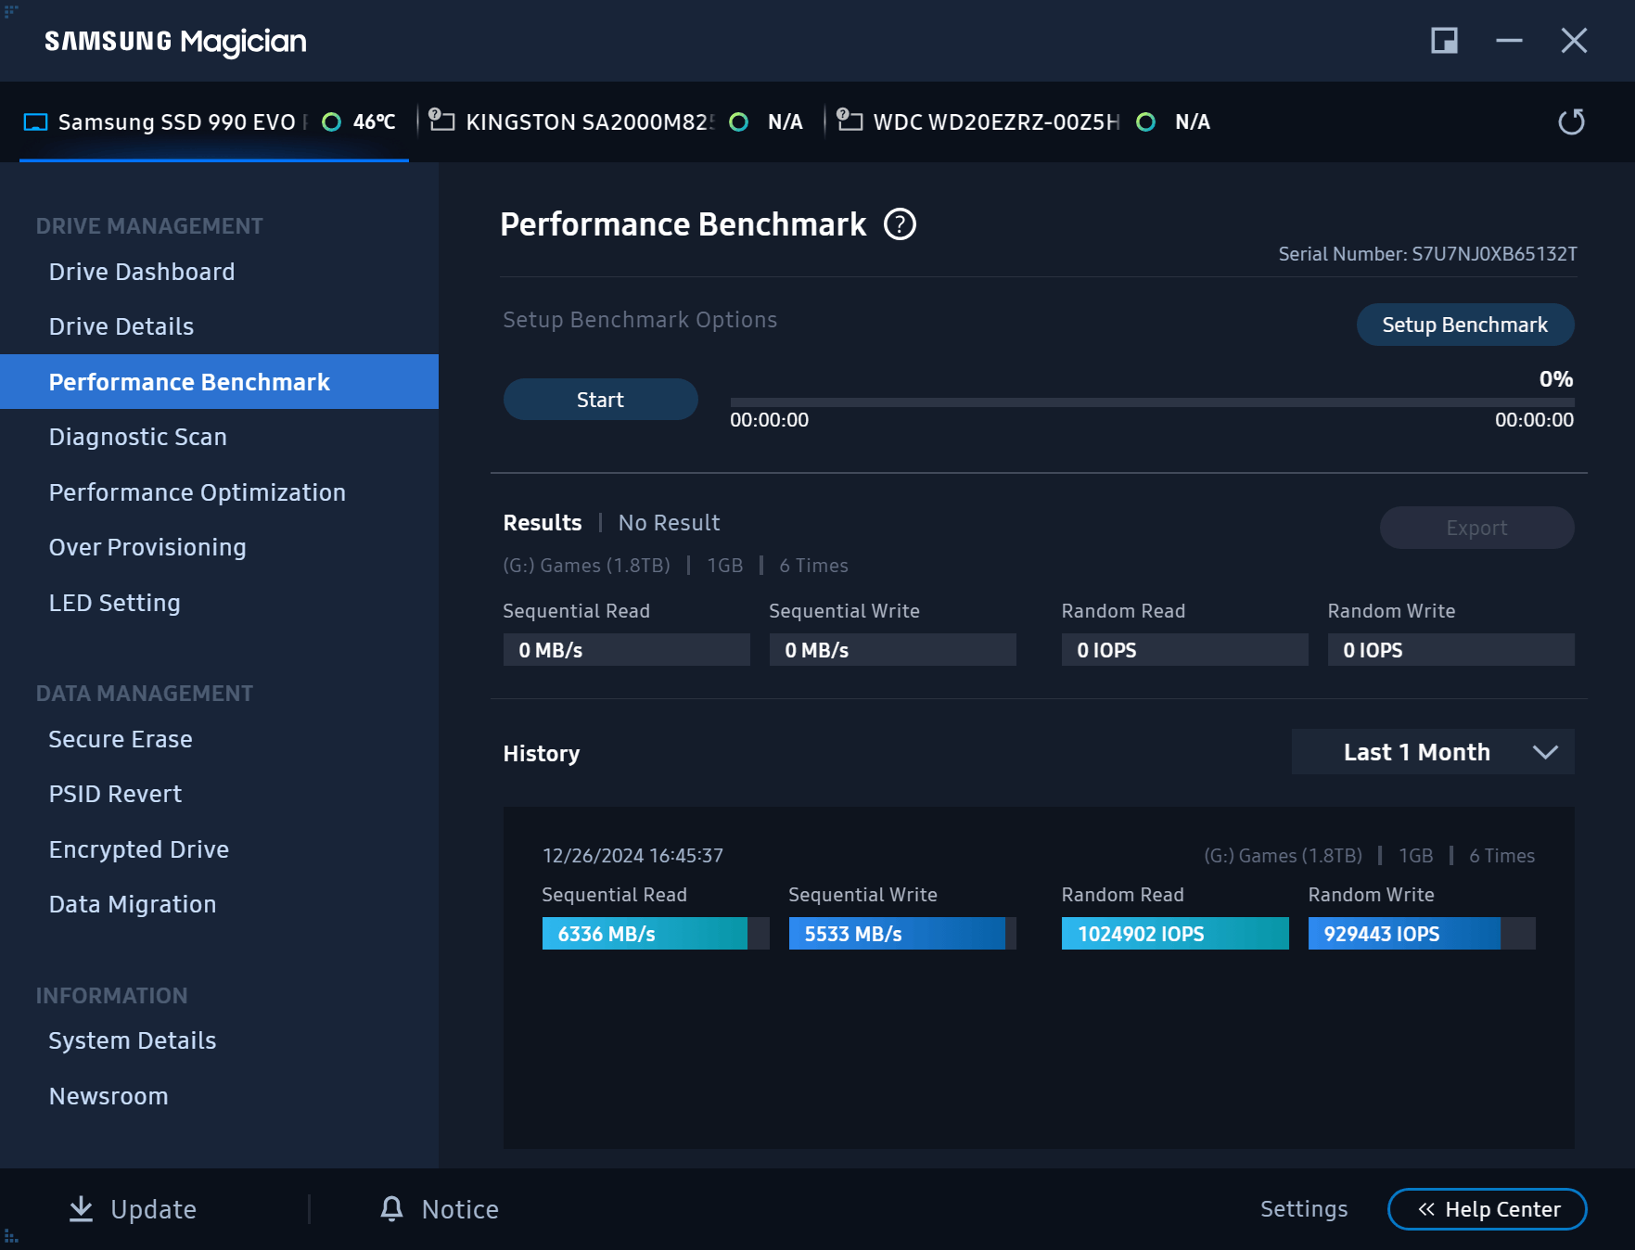Viewport: 1635px width, 1250px height.
Task: Open the Help Center panel
Action: pyautogui.click(x=1487, y=1209)
